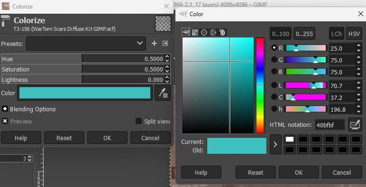Click the G value field 75.0
This screenshot has width=366, height=187.
tap(342, 61)
